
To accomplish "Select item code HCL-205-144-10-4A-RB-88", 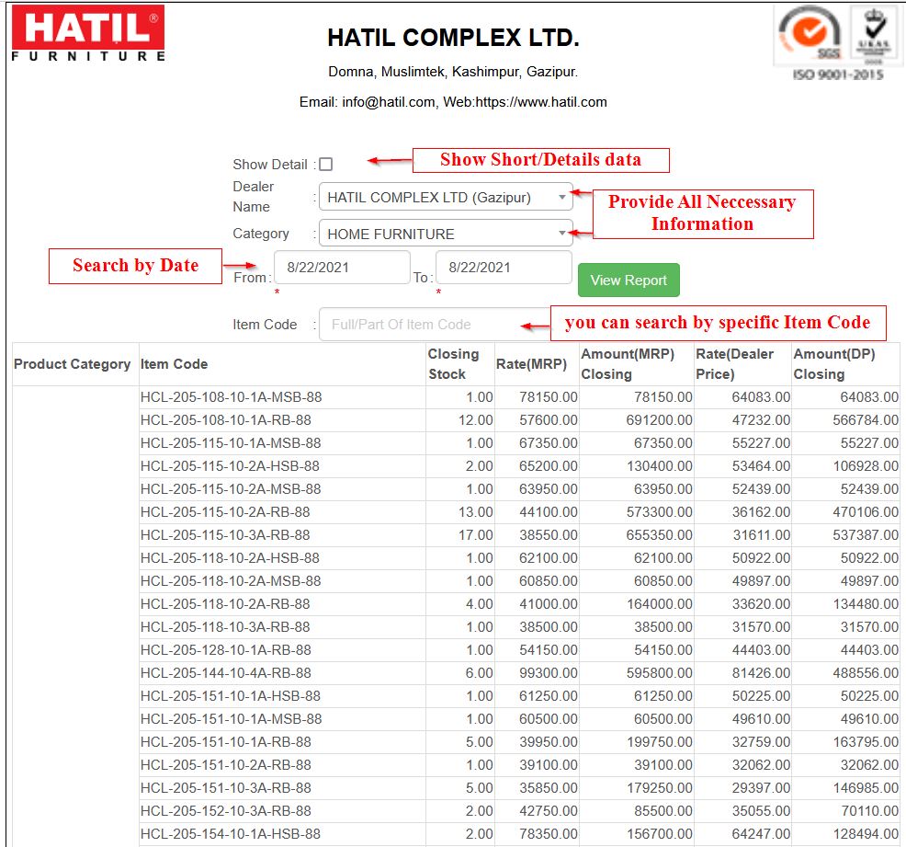I will pos(225,673).
